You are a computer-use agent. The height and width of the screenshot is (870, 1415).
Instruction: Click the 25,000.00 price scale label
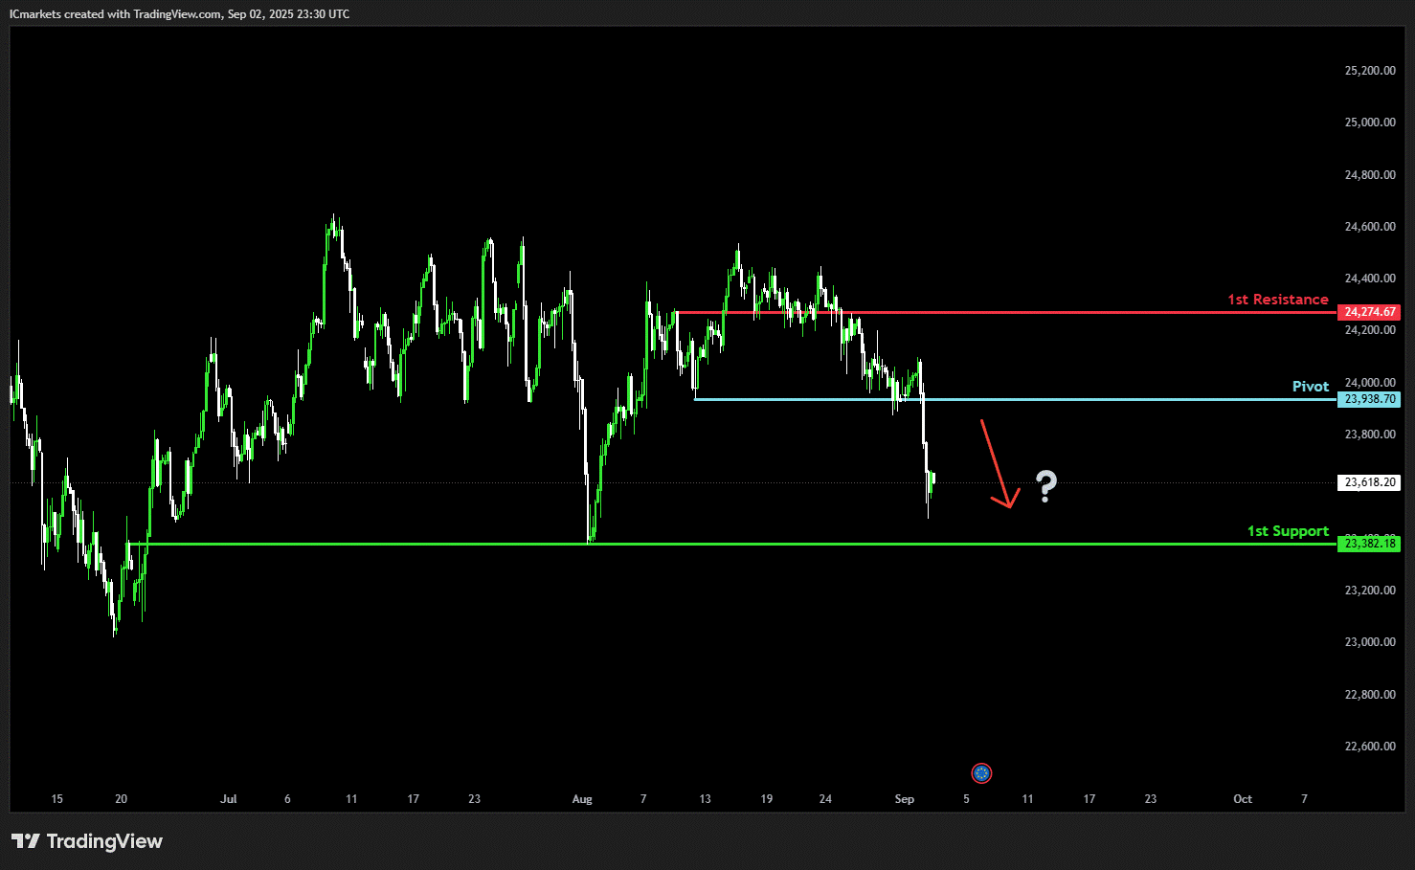tap(1370, 123)
